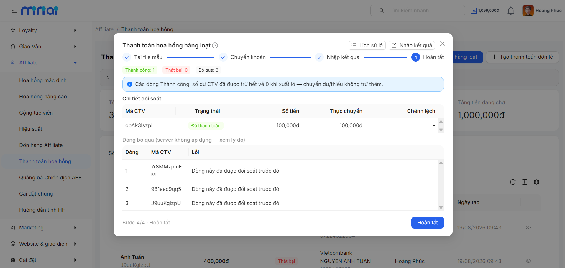Viewport: 565px width, 268px height.
Task: Click Affiliate breadcrumb link
Action: tap(104, 29)
